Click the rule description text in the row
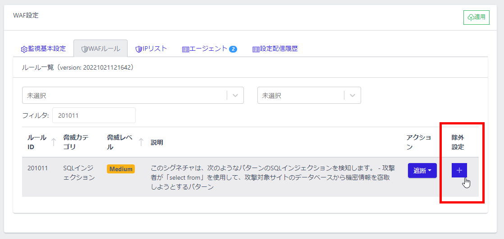This screenshot has height=239, width=504. [272, 177]
